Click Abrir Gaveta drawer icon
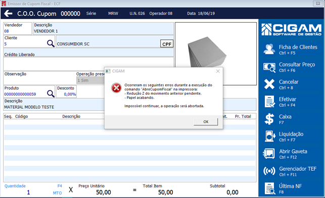 click(x=269, y=154)
